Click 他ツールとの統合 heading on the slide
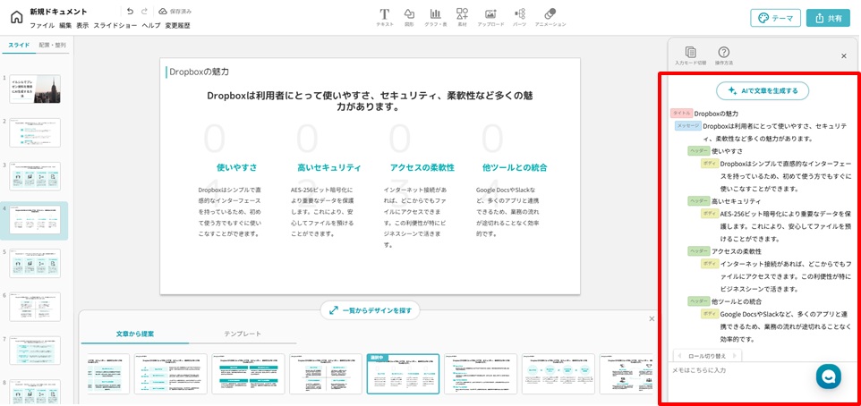 pos(515,167)
